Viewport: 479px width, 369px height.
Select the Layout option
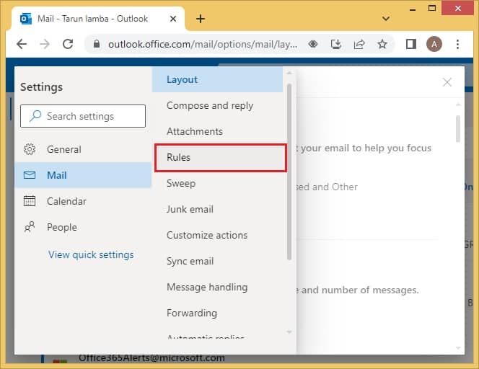click(217, 79)
